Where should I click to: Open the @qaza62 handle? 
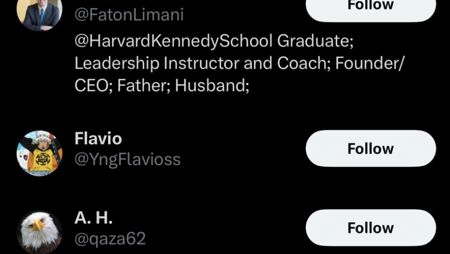click(x=110, y=239)
